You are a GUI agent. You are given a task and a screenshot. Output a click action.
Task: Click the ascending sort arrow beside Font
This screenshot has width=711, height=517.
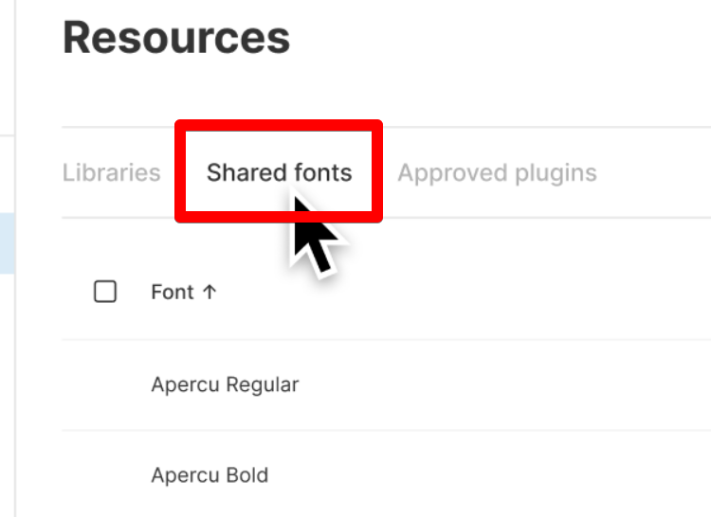point(210,292)
